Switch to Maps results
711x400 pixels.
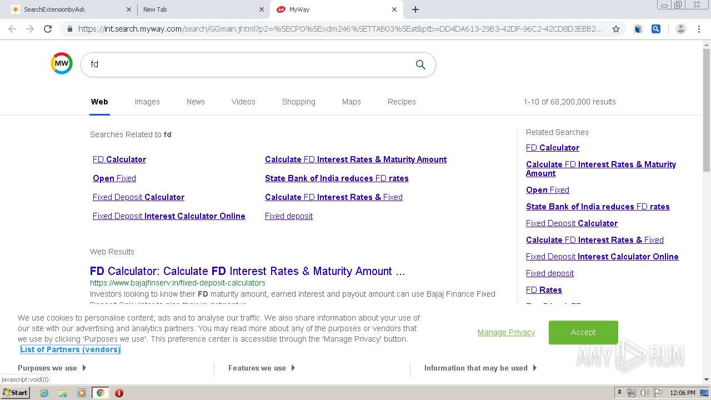tap(351, 102)
